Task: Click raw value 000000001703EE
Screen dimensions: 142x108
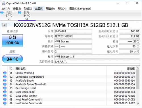Action: click(x=124, y=96)
